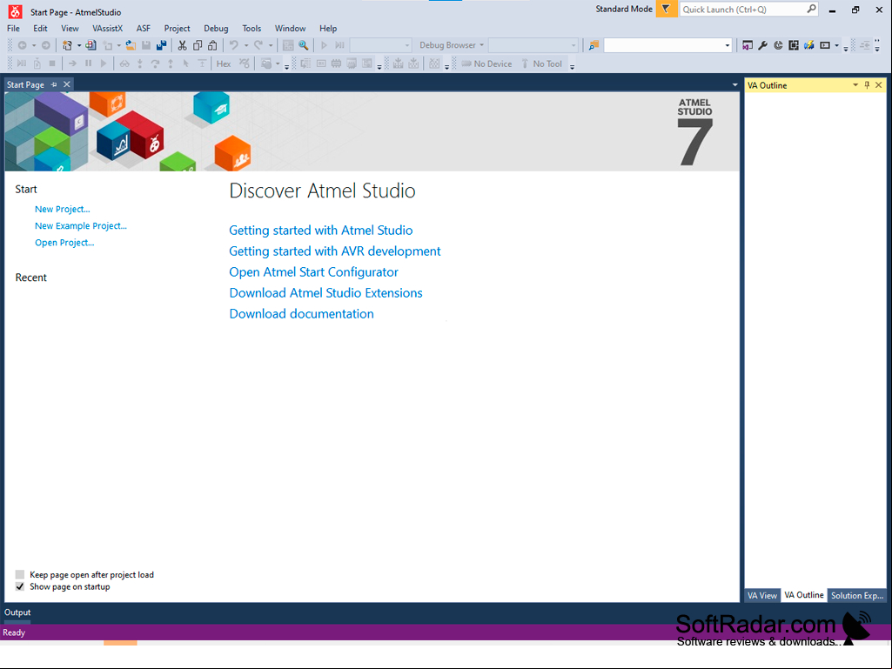The image size is (892, 669).
Task: Click the Redo arrow icon
Action: click(258, 45)
